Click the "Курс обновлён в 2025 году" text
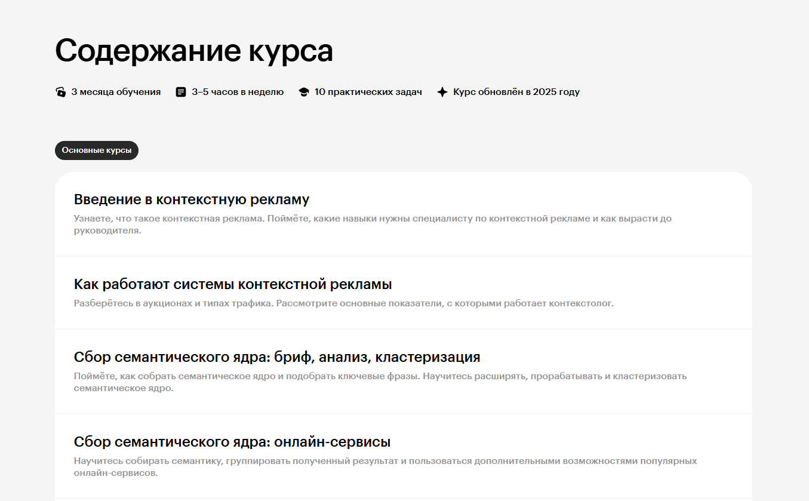The image size is (809, 501). pos(516,91)
